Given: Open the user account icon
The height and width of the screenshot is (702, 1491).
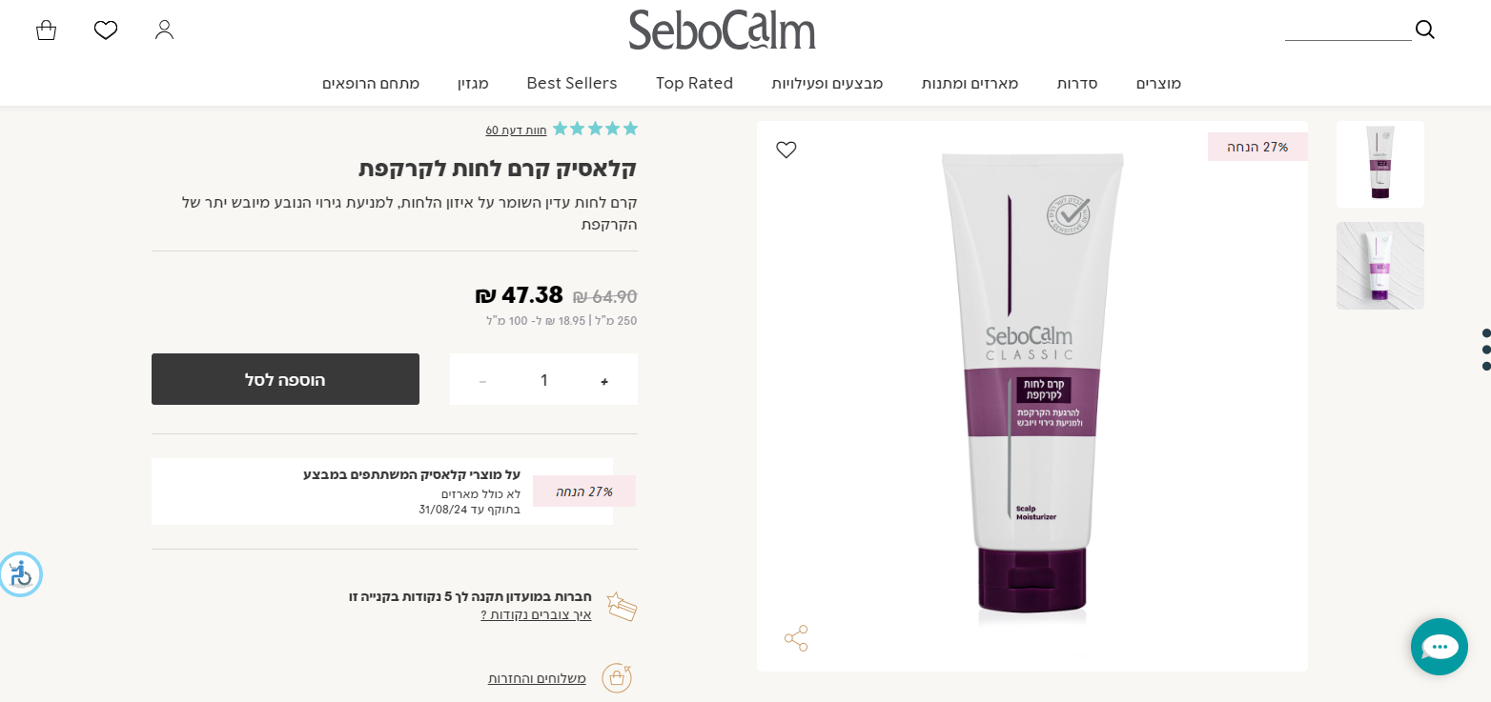Looking at the screenshot, I should click(x=165, y=30).
